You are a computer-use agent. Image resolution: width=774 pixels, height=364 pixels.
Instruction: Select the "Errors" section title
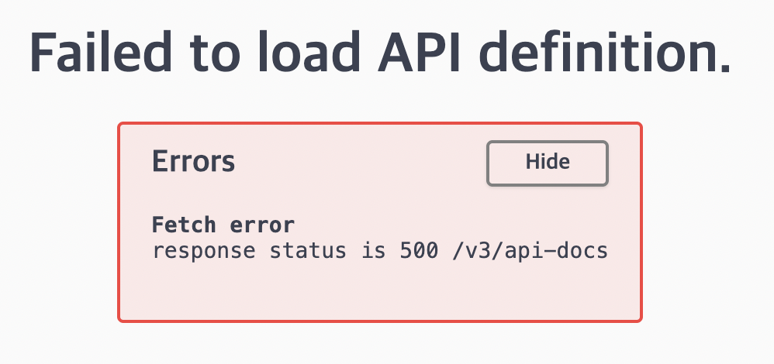tap(193, 162)
